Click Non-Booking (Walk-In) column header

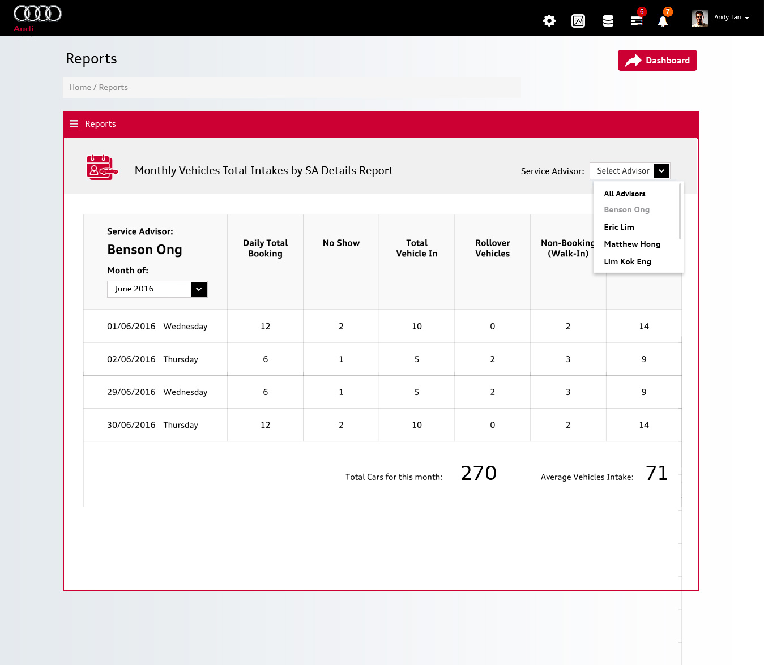tap(567, 248)
